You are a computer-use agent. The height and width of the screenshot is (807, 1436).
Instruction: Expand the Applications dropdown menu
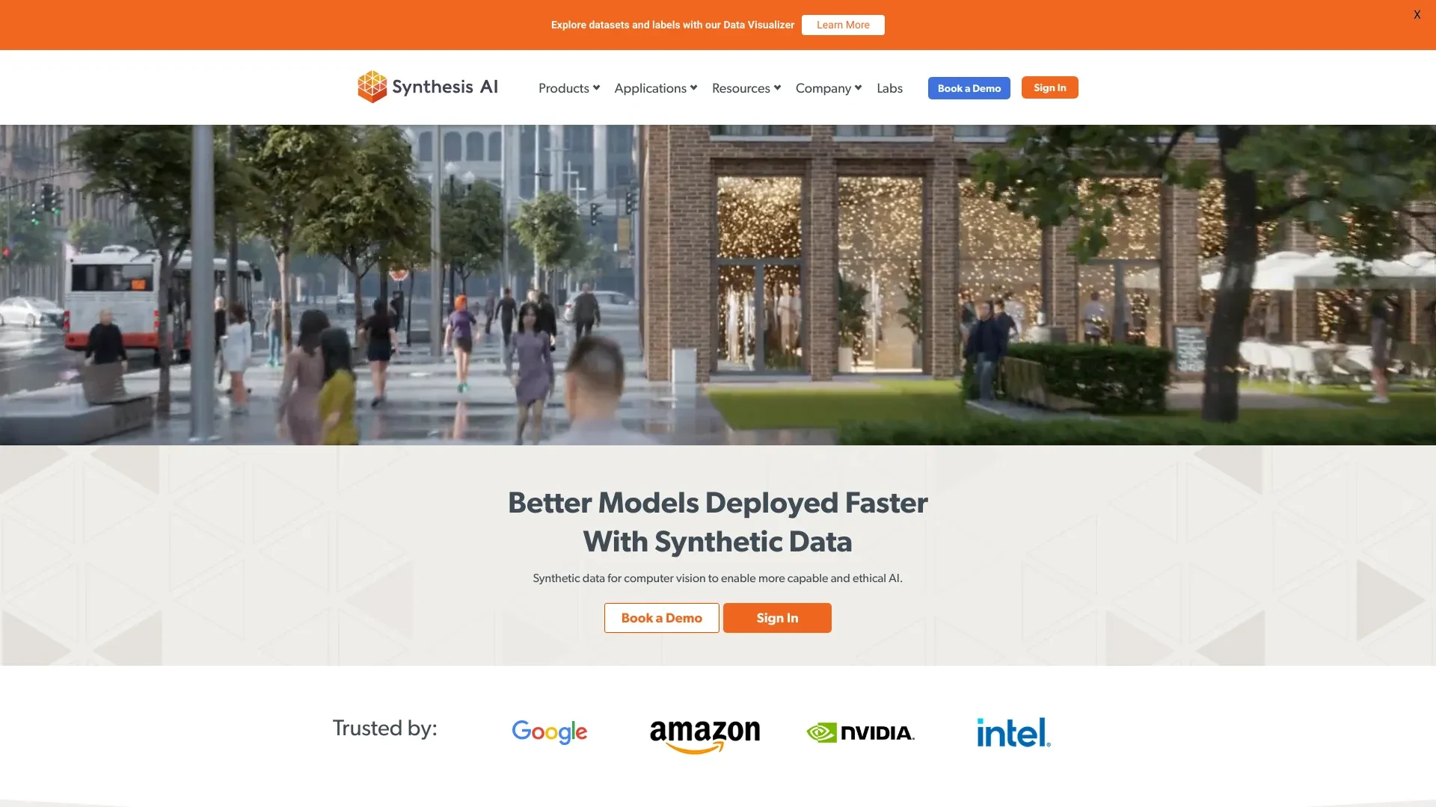pyautogui.click(x=656, y=87)
